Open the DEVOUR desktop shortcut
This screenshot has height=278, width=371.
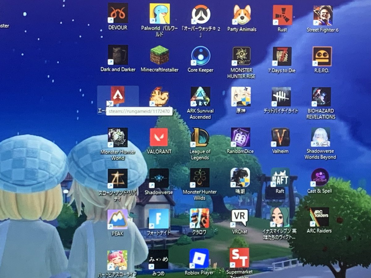coord(118,13)
